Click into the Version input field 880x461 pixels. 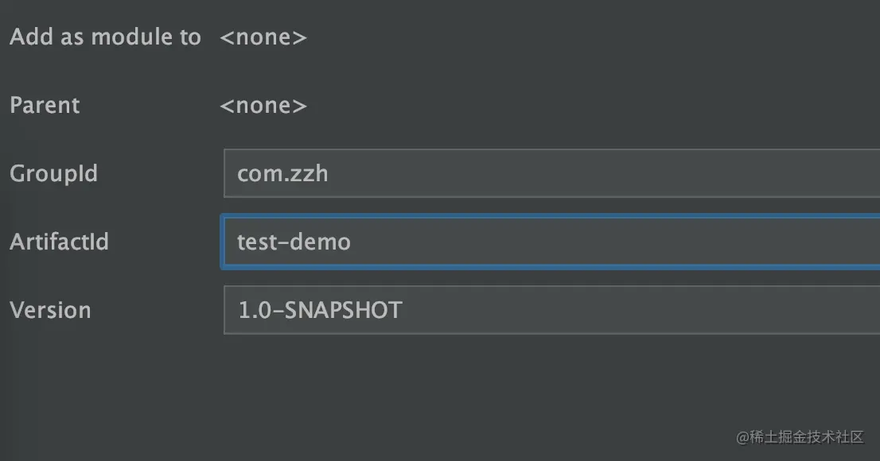click(549, 310)
